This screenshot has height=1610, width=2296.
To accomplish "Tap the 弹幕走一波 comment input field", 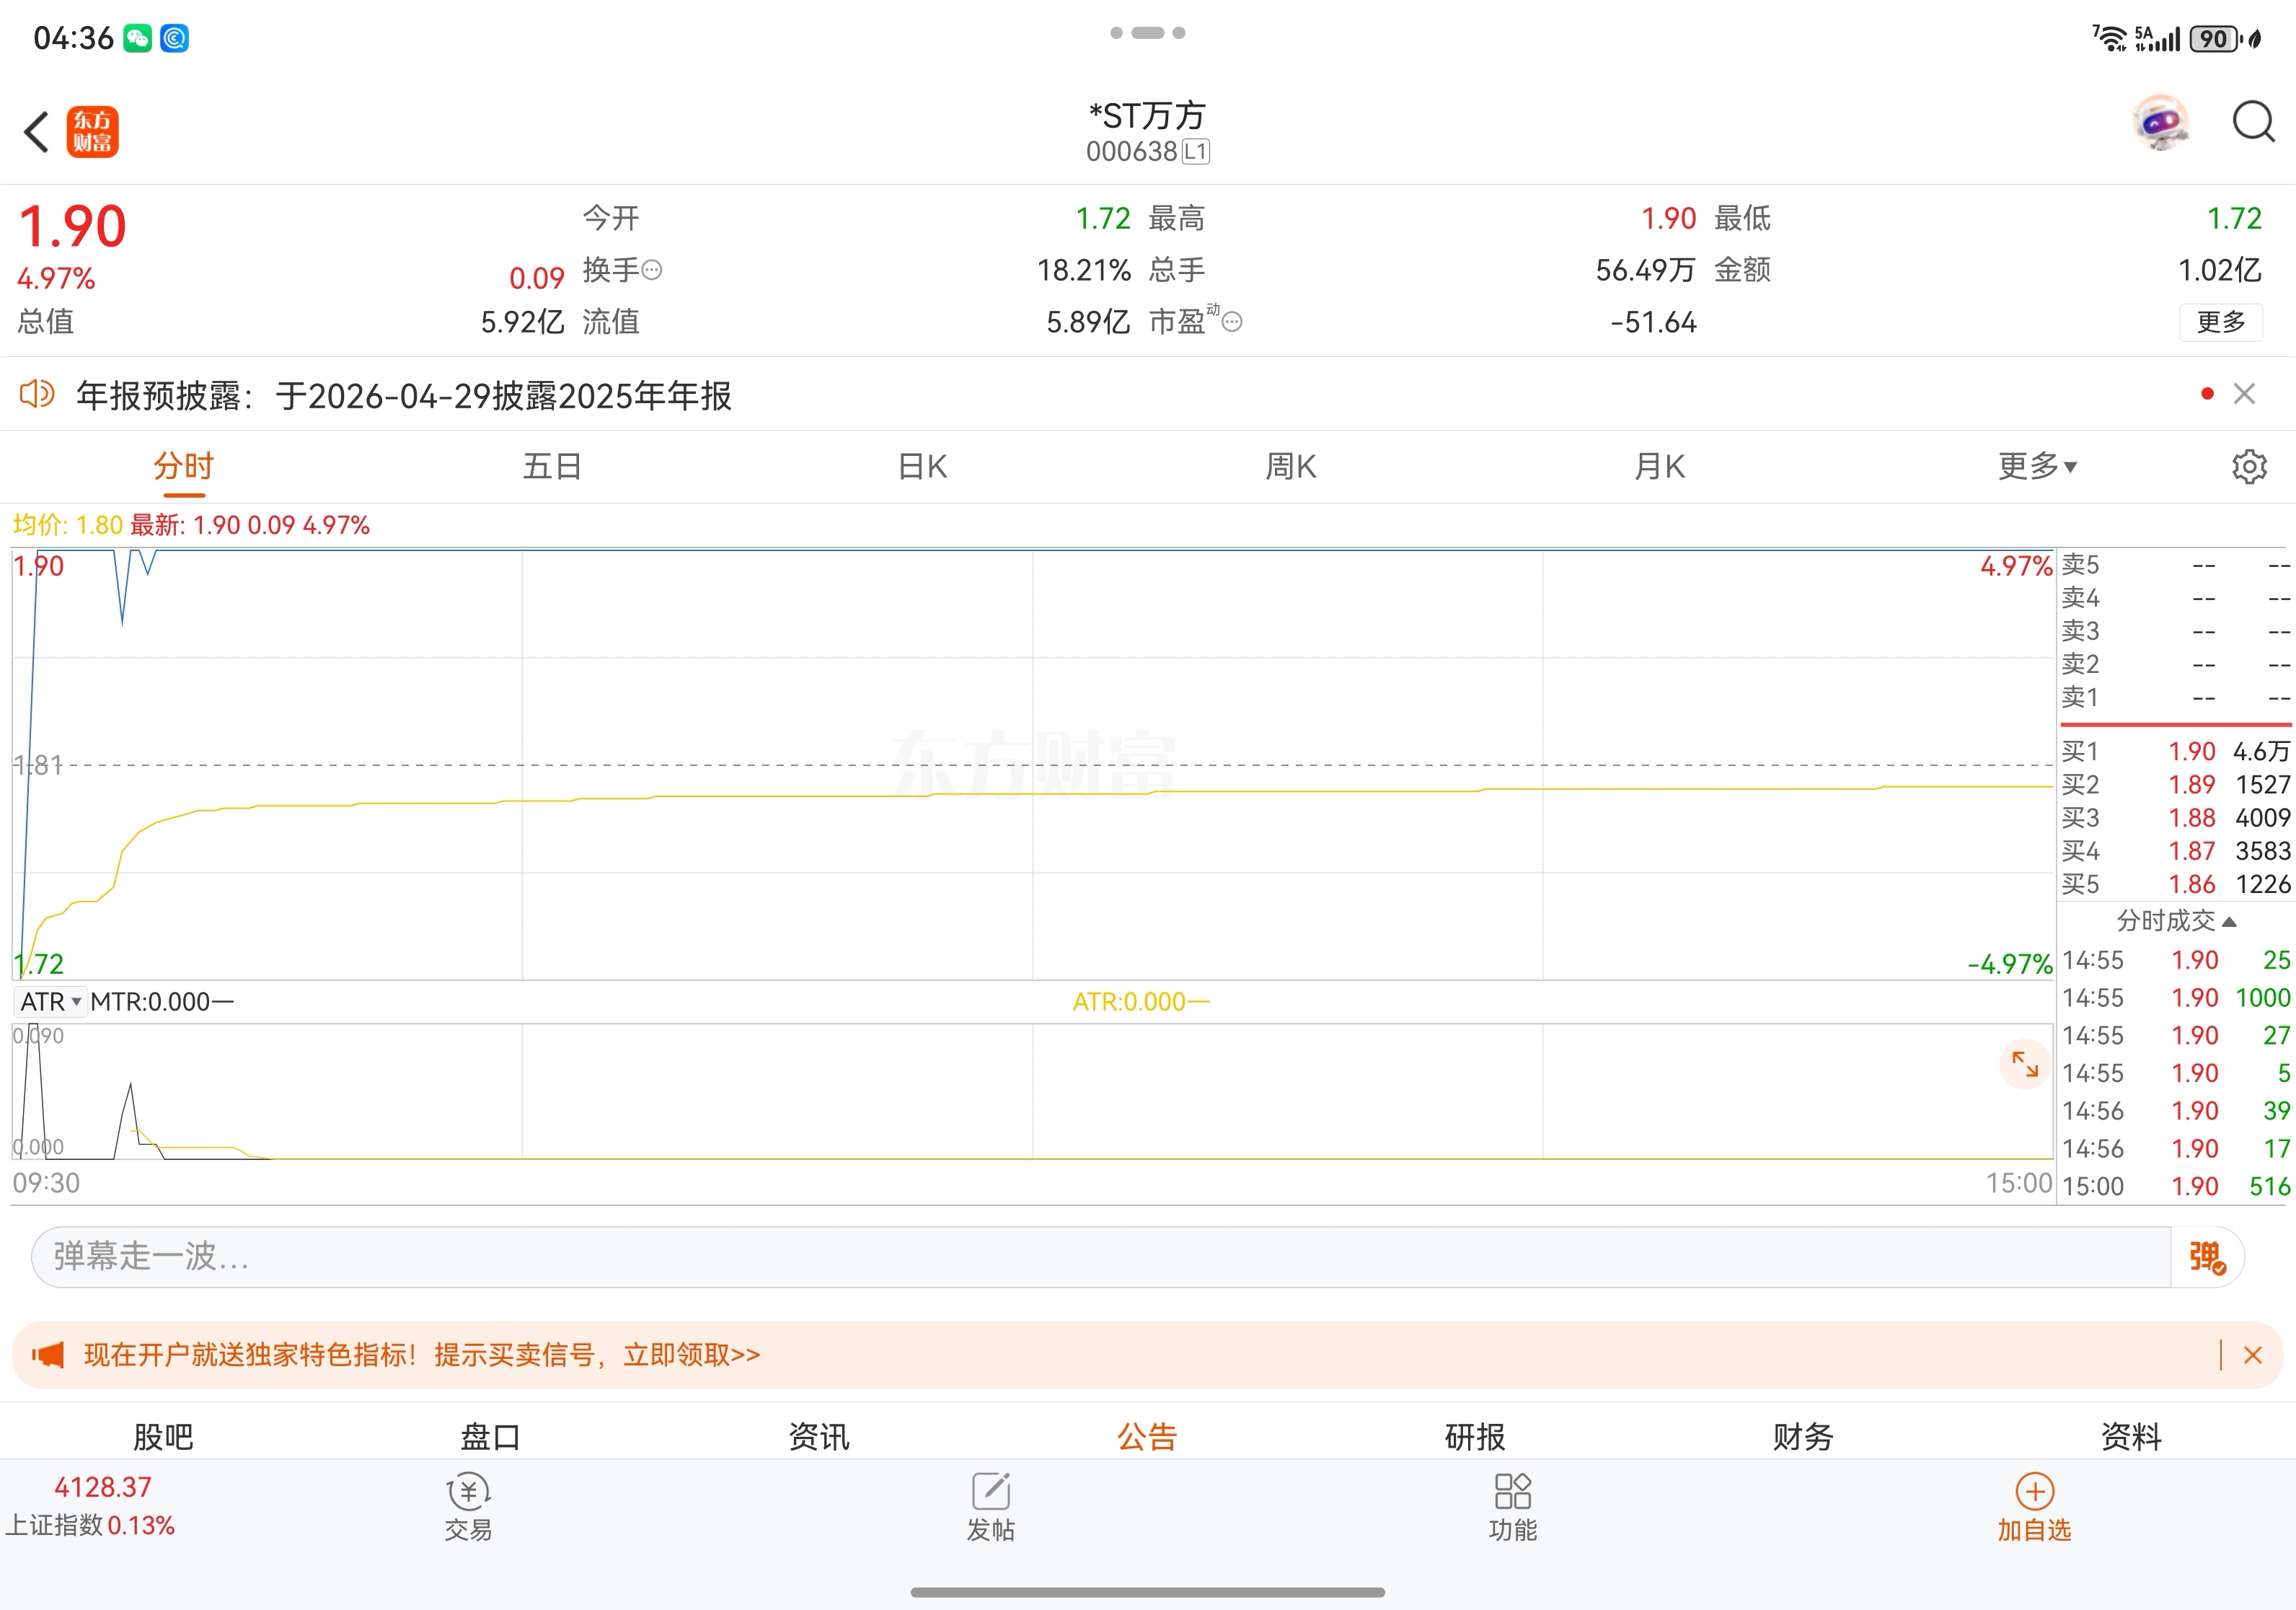I will click(1100, 1256).
